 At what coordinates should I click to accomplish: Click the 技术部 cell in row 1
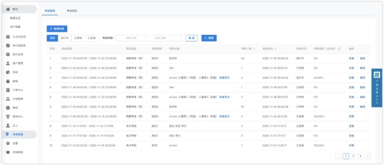coord(172,58)
